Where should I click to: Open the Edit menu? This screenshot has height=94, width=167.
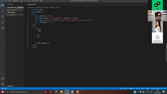point(10,1)
